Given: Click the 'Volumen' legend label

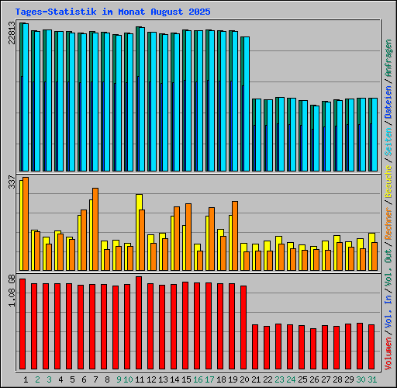Looking at the screenshot, I should coord(388,353).
